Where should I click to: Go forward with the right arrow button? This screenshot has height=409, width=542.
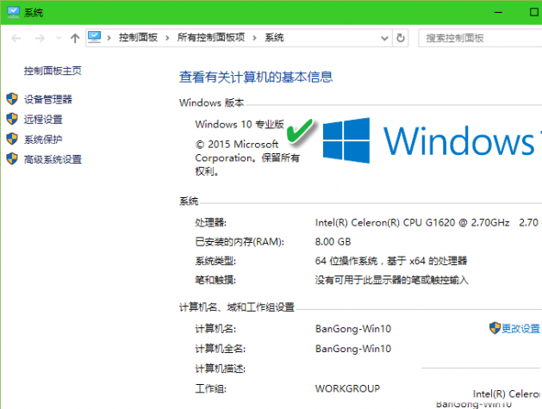point(40,38)
